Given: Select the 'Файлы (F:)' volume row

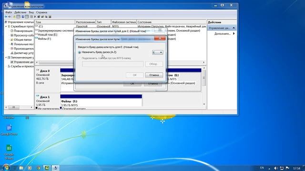Looking at the screenshot, I should tap(44, 39).
